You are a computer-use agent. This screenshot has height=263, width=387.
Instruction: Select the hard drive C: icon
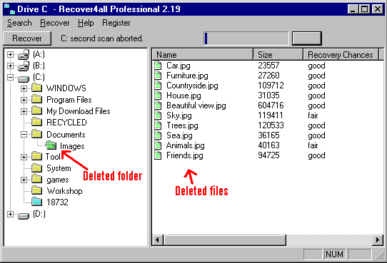coord(24,79)
